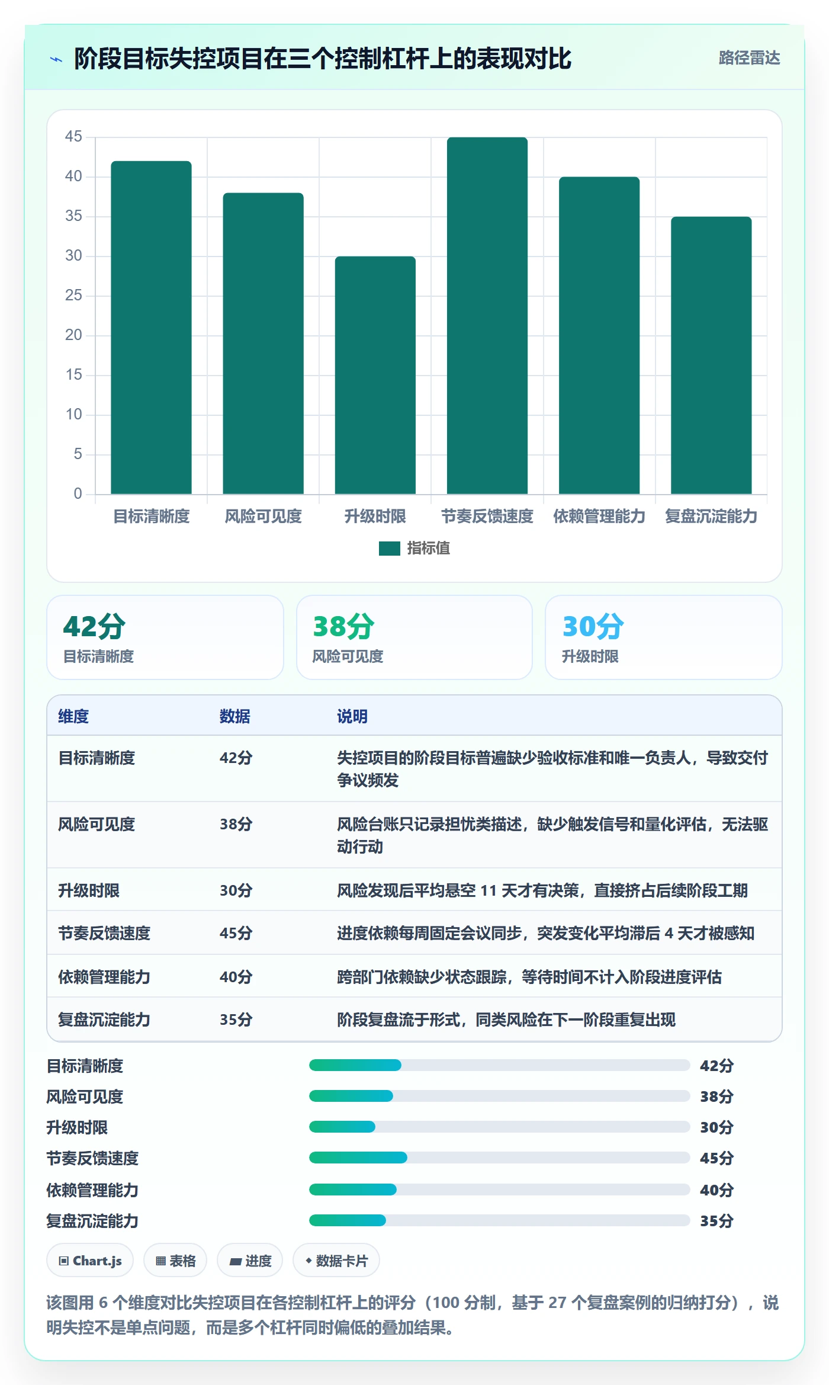Click the chart title 阶段目标失控项目 heading
The width and height of the screenshot is (829, 1385).
323,59
